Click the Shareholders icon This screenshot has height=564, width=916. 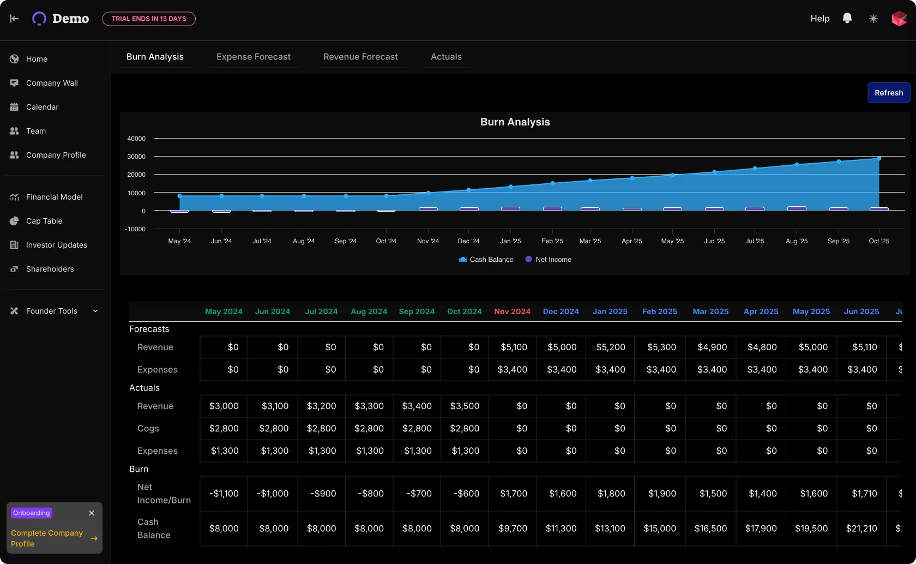tap(14, 269)
